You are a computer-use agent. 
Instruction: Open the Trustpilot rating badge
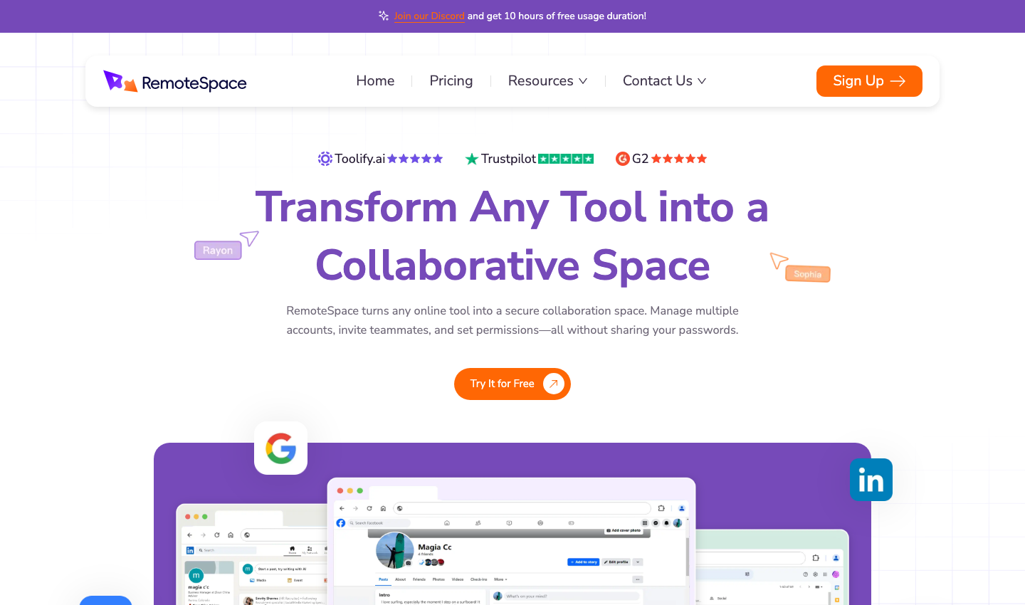pos(530,159)
